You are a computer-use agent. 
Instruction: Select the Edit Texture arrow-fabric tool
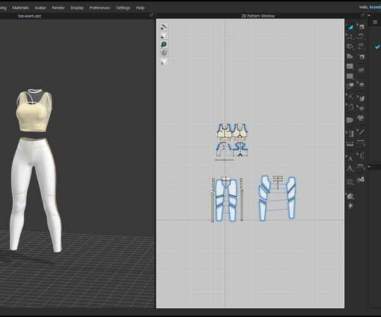click(350, 196)
